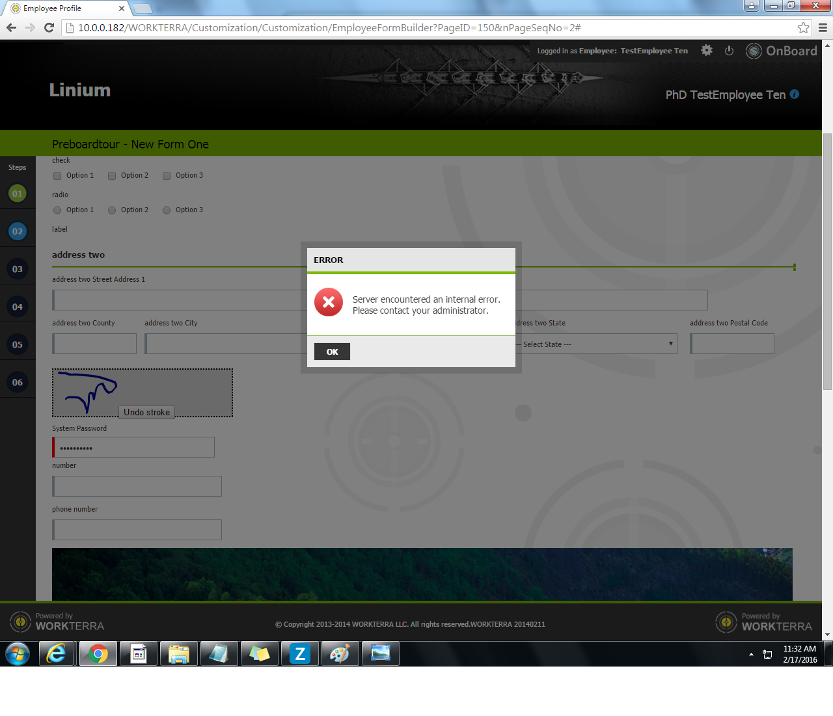Viewport: 833px width, 716px height.
Task: Select the Option 2 radio button
Action: click(x=112, y=210)
